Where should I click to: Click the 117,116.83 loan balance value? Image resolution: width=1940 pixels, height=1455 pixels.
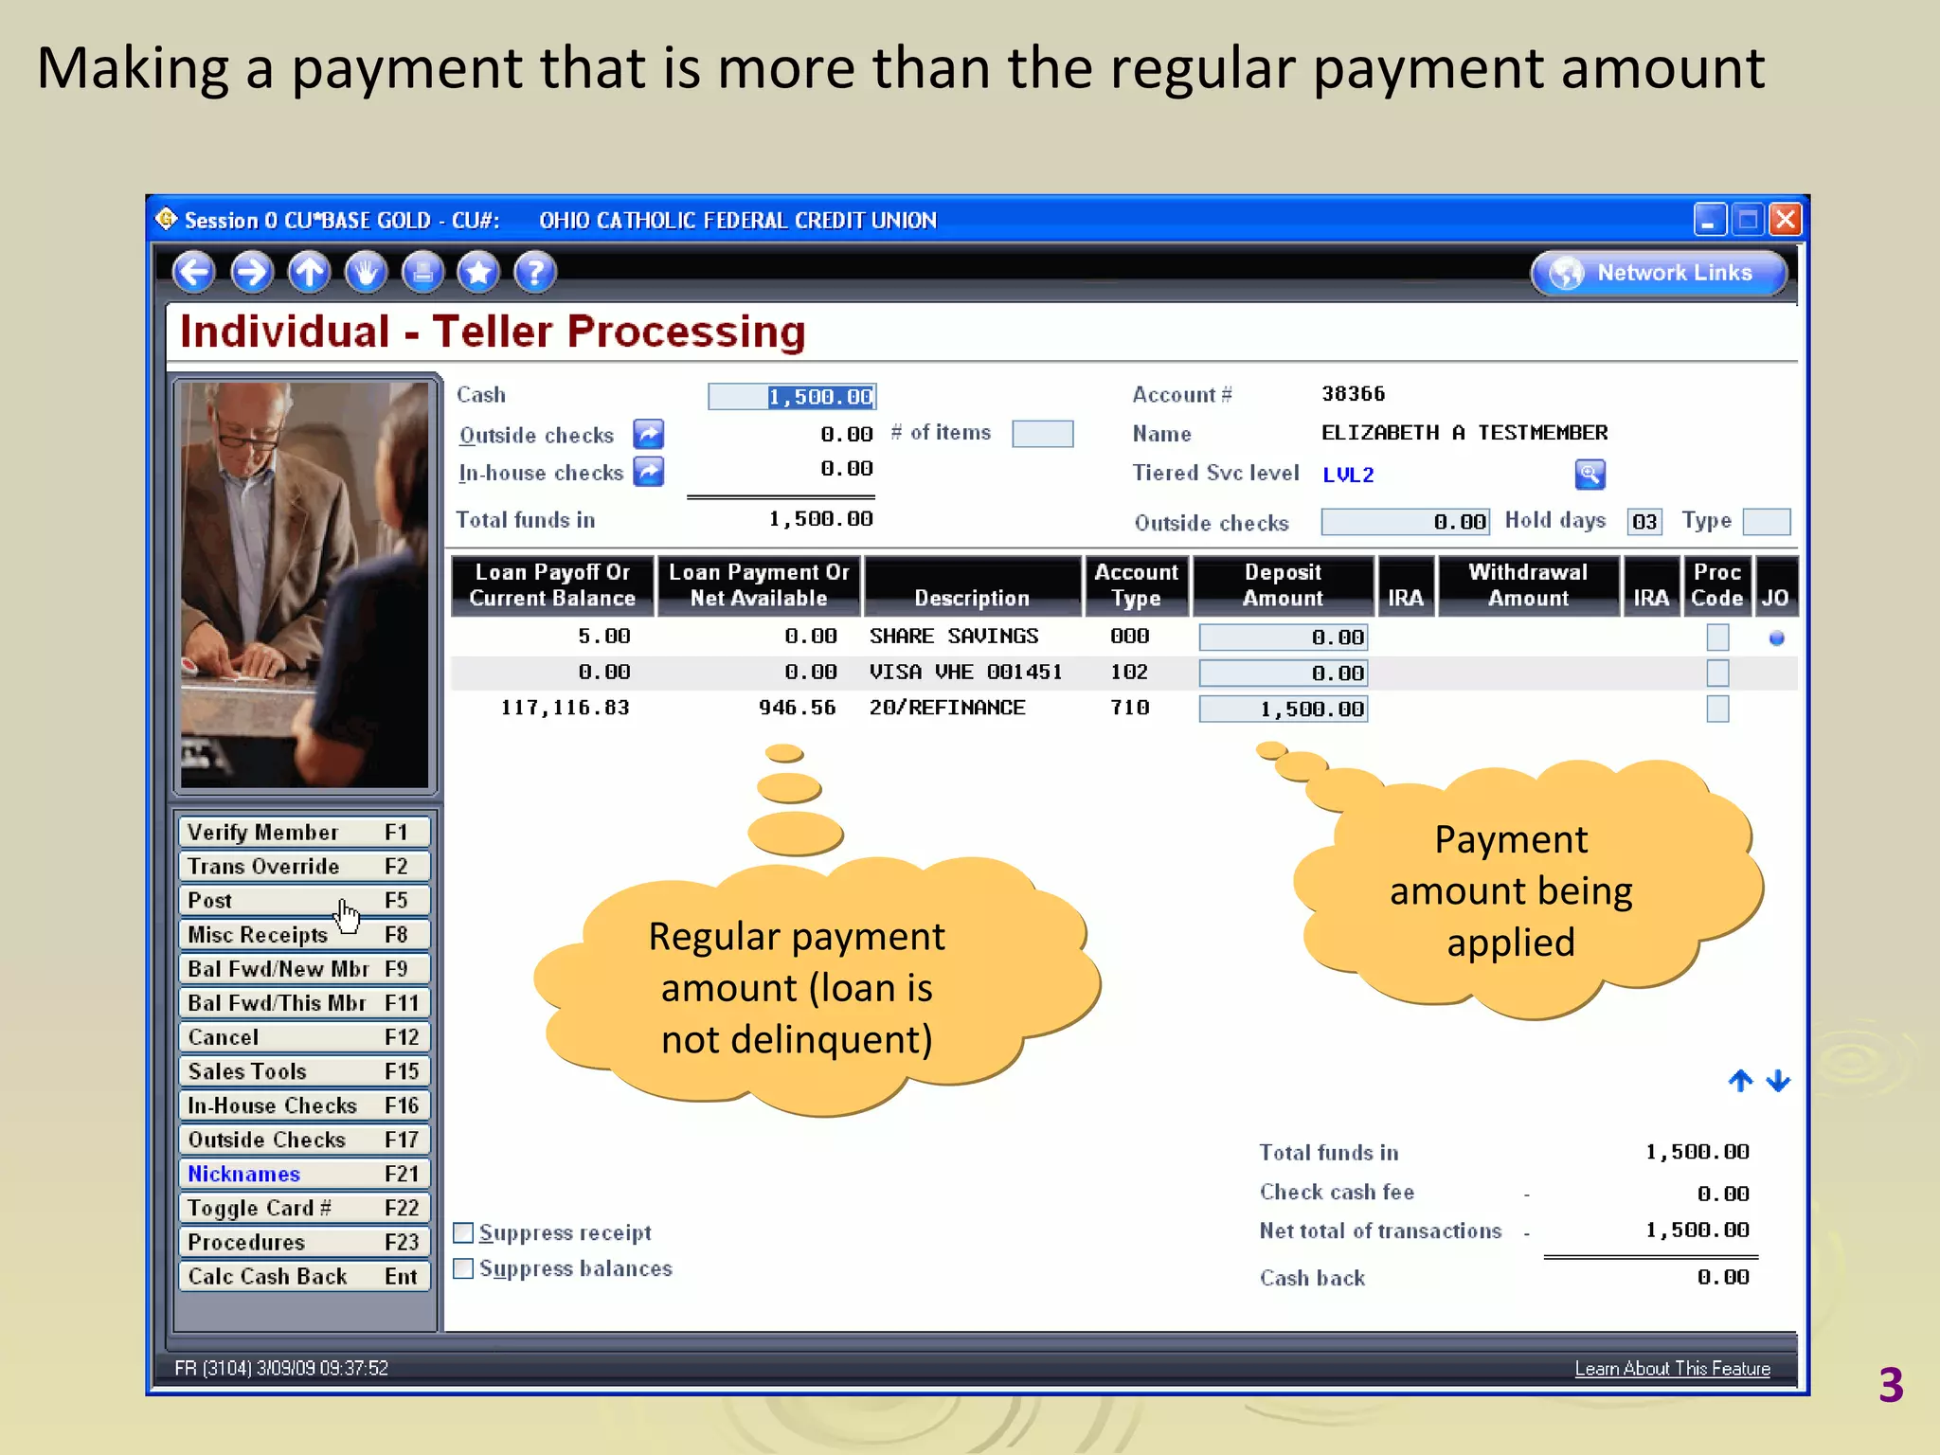[x=565, y=708]
